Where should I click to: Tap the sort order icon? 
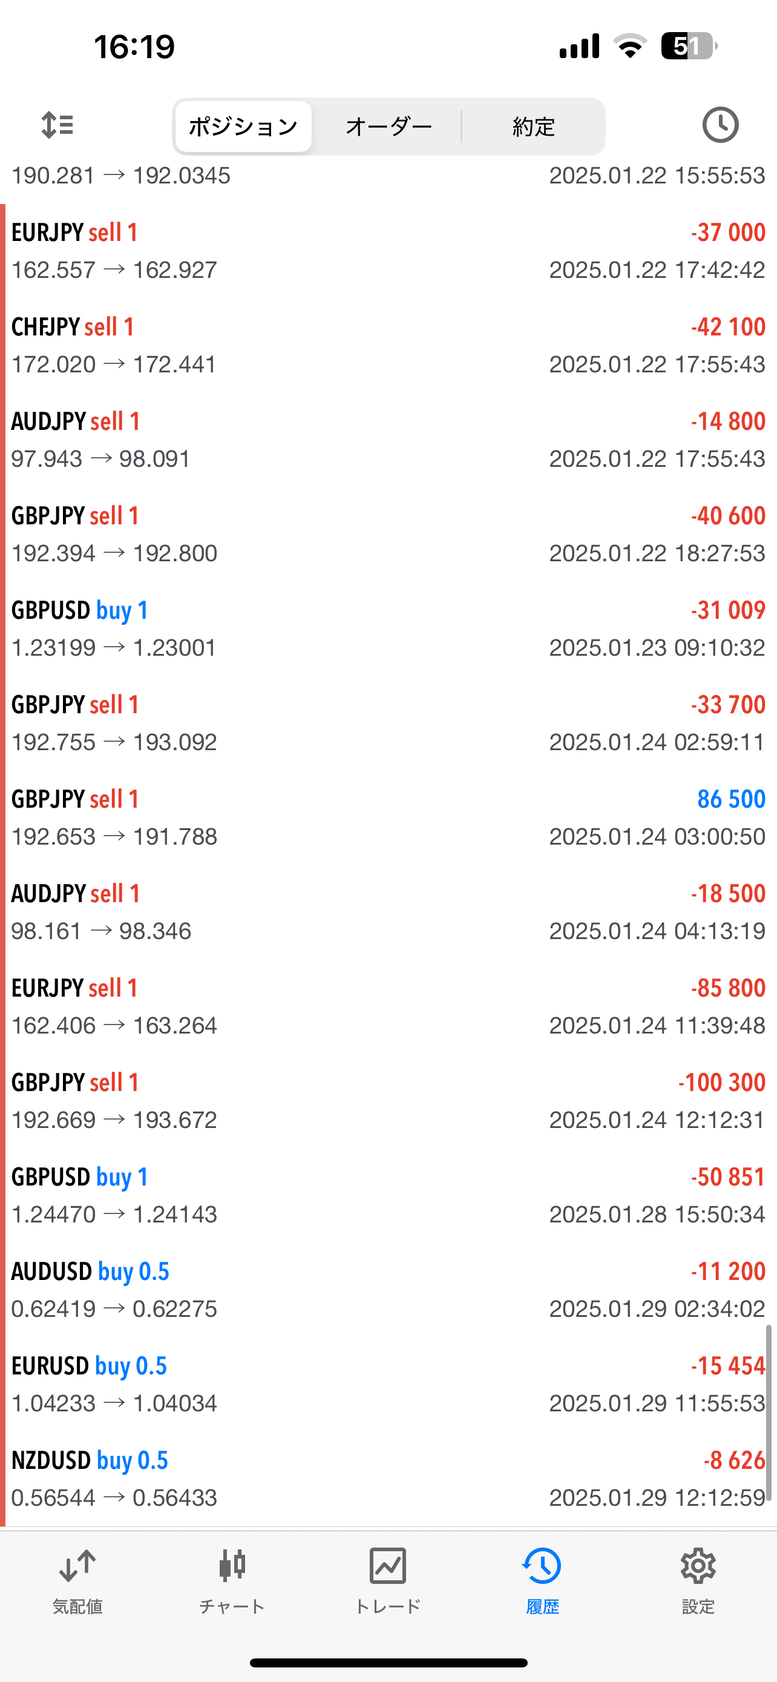coord(57,125)
